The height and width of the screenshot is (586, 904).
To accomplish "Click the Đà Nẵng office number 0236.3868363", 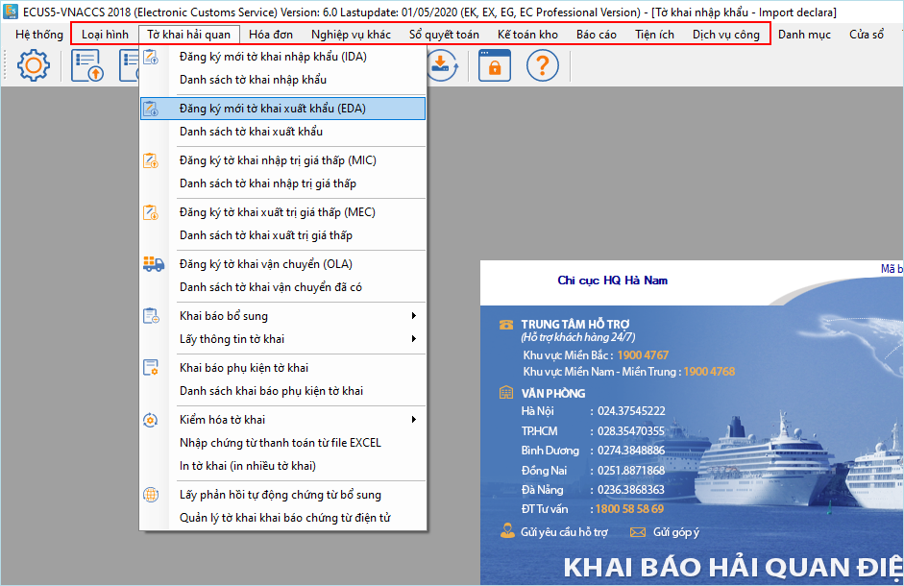I will (x=631, y=490).
